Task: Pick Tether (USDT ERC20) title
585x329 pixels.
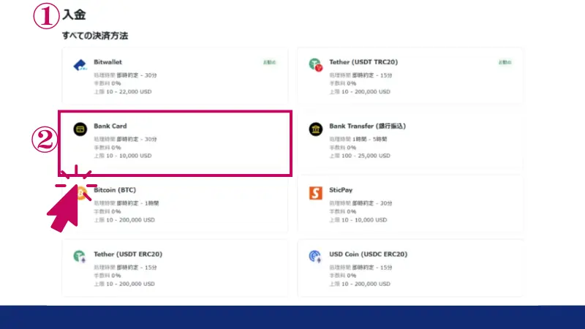Action: pos(128,254)
